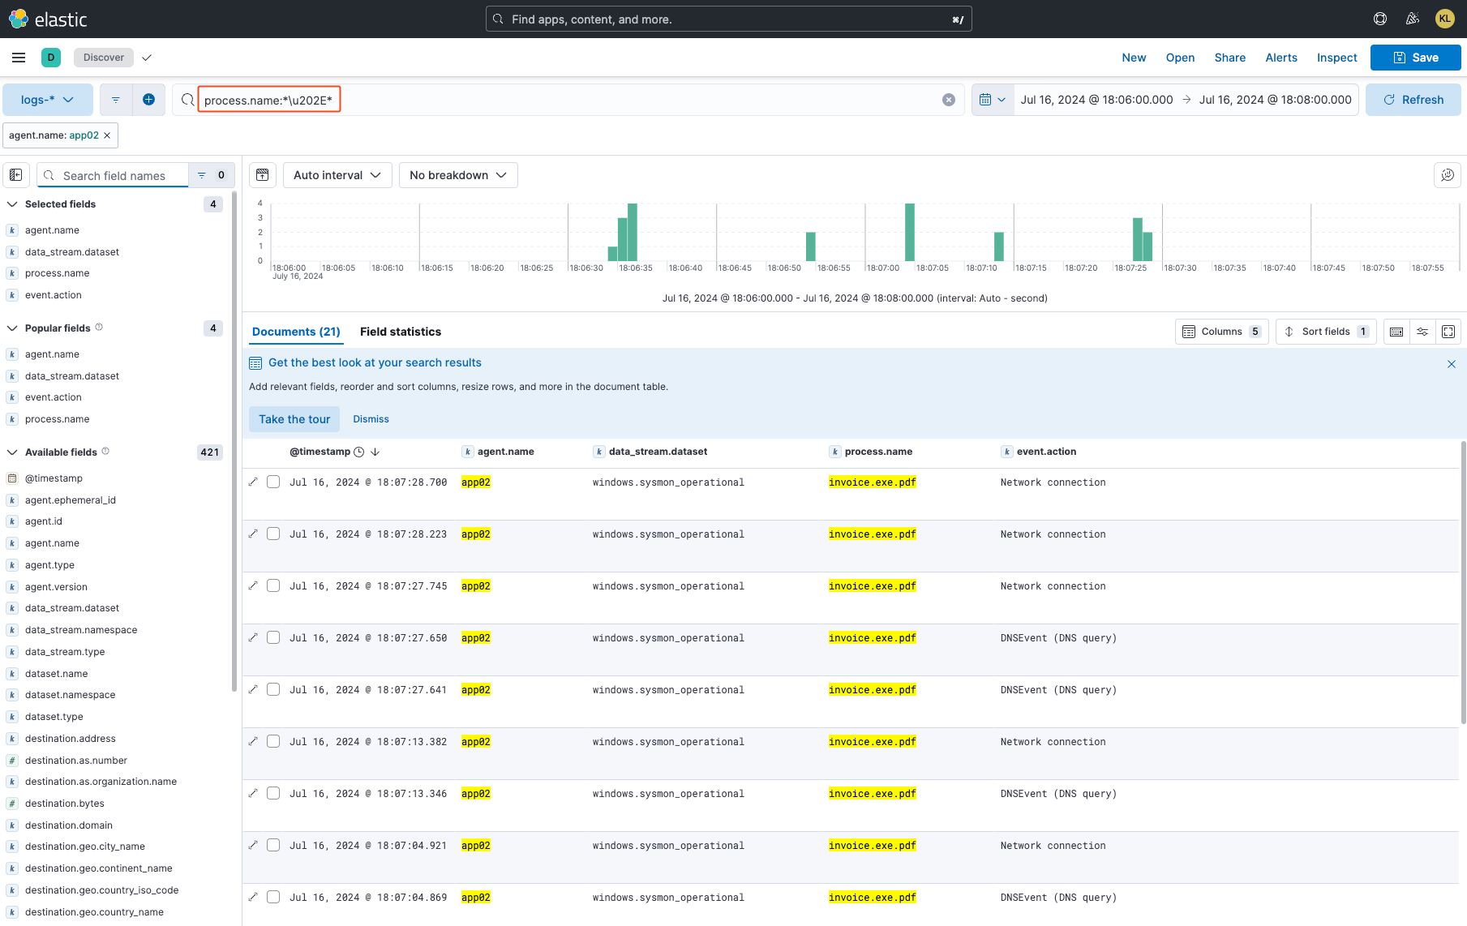This screenshot has height=926, width=1467.
Task: Remove the agent.name: app02 filter pill
Action: pos(107,135)
